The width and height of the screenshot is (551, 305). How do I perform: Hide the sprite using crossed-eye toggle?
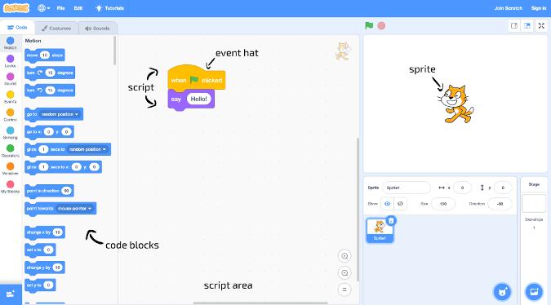point(400,204)
